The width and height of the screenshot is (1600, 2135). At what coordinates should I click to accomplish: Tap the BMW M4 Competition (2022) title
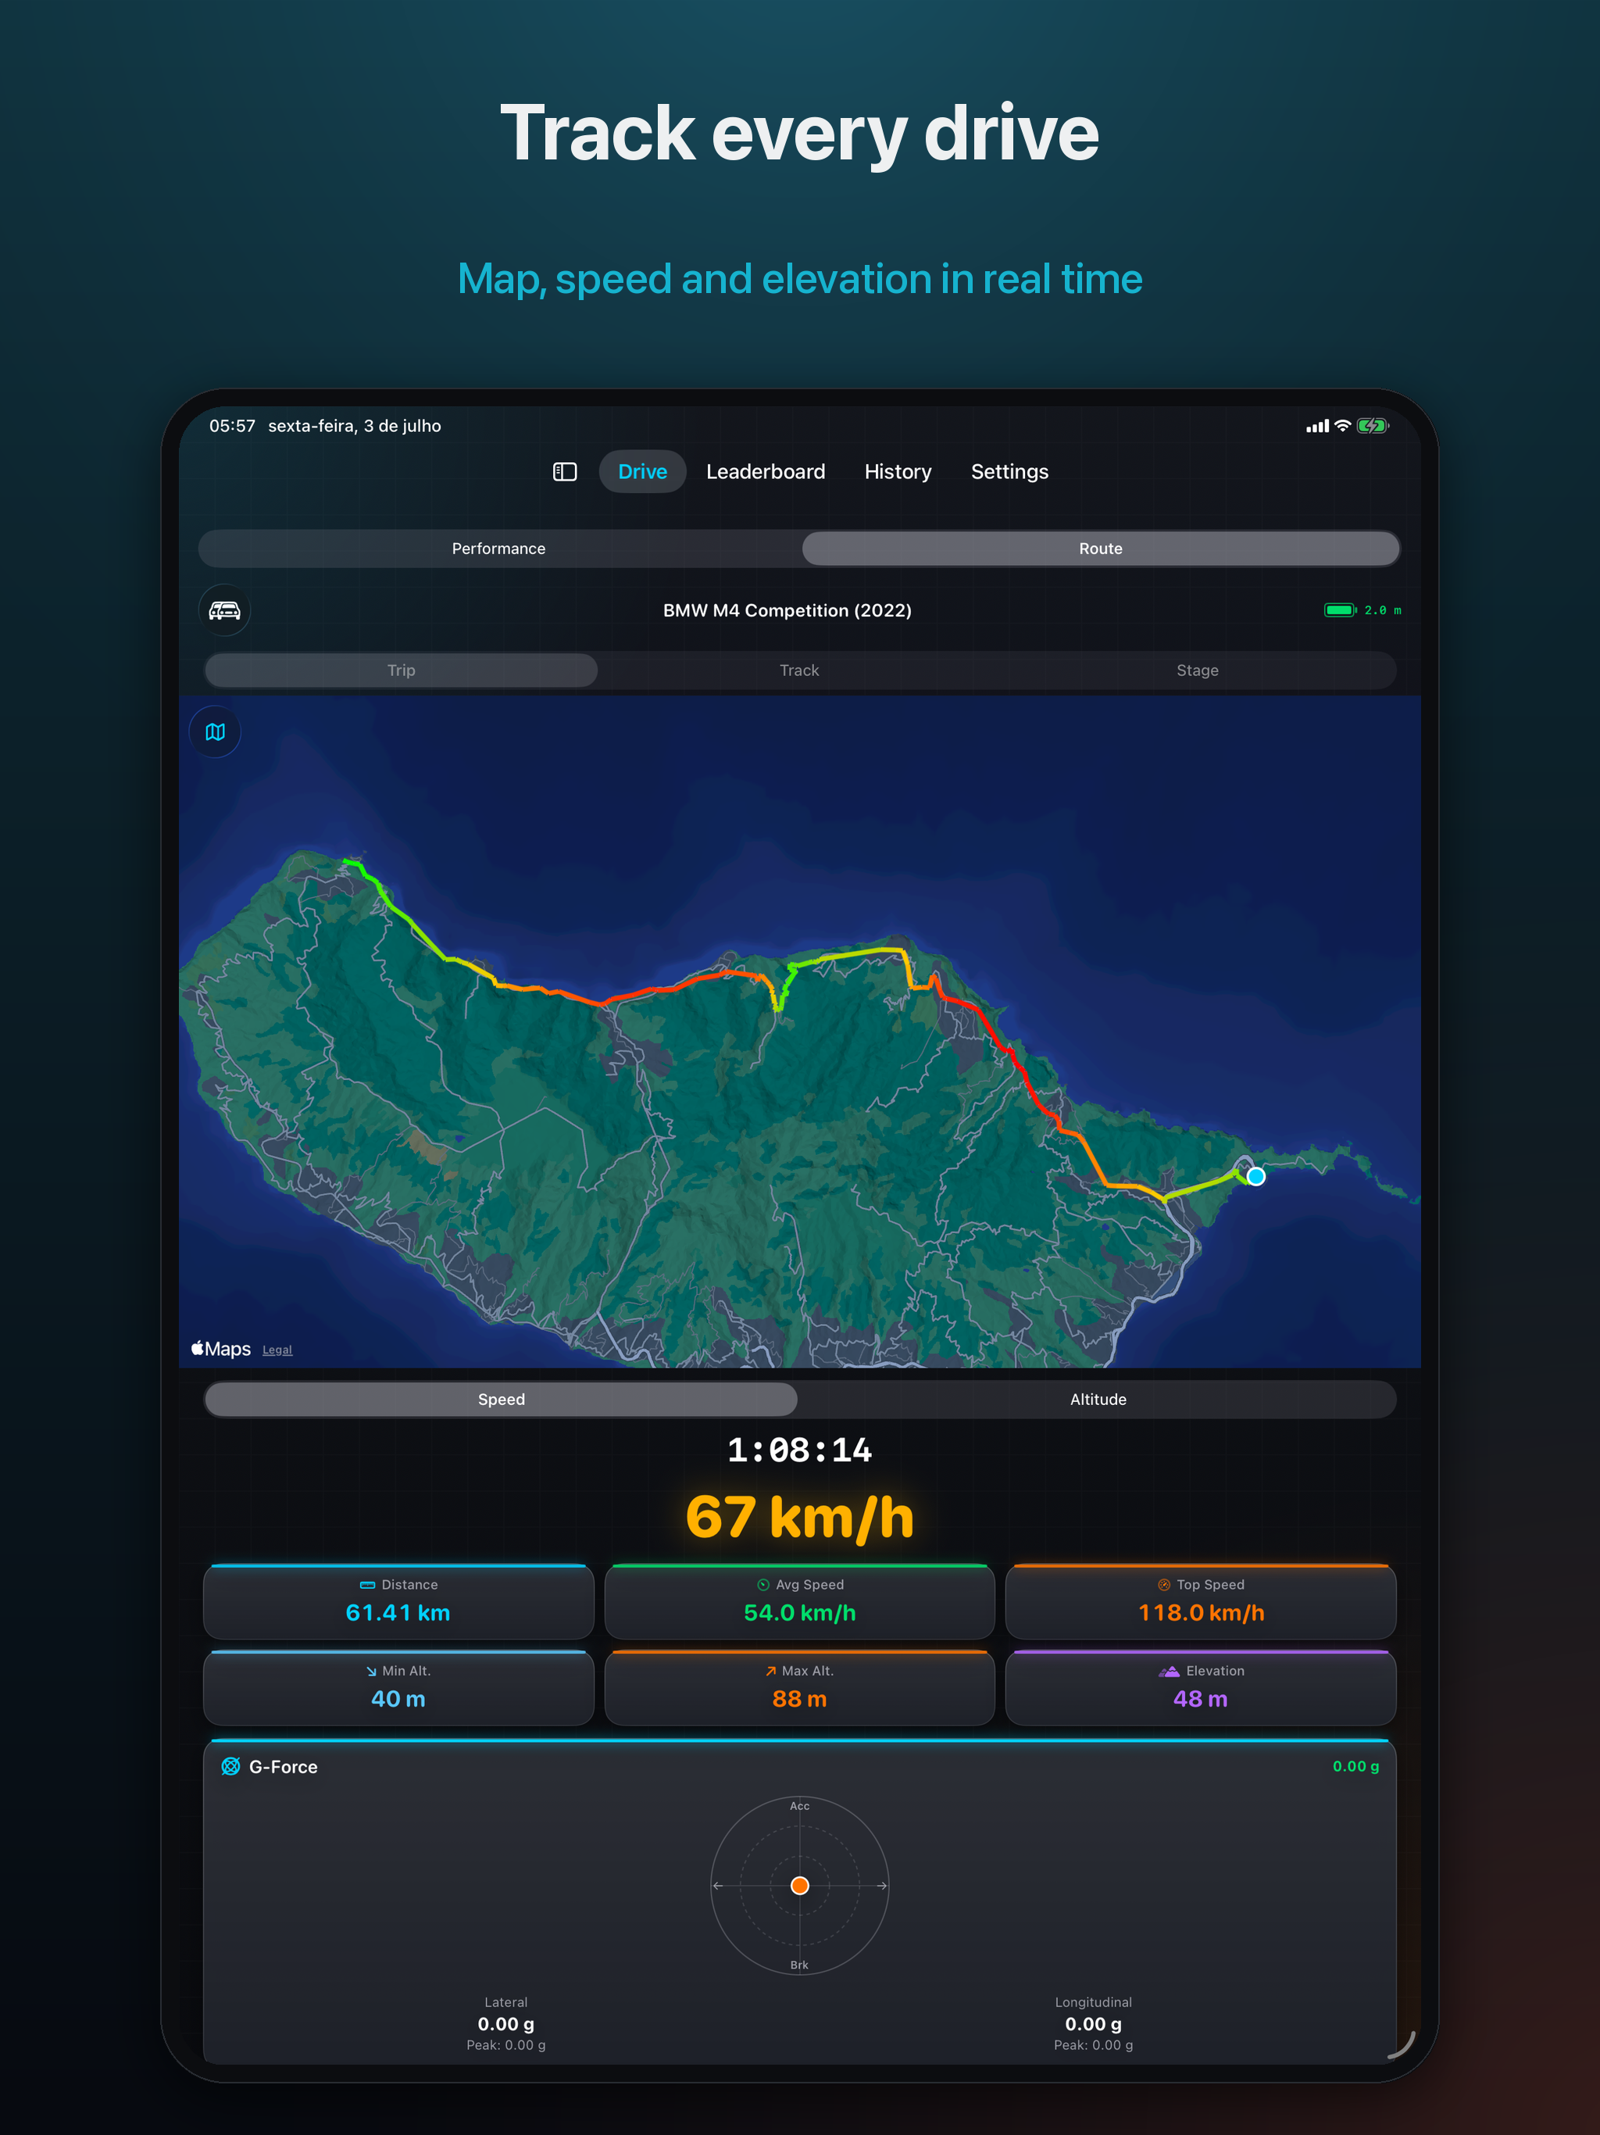787,610
